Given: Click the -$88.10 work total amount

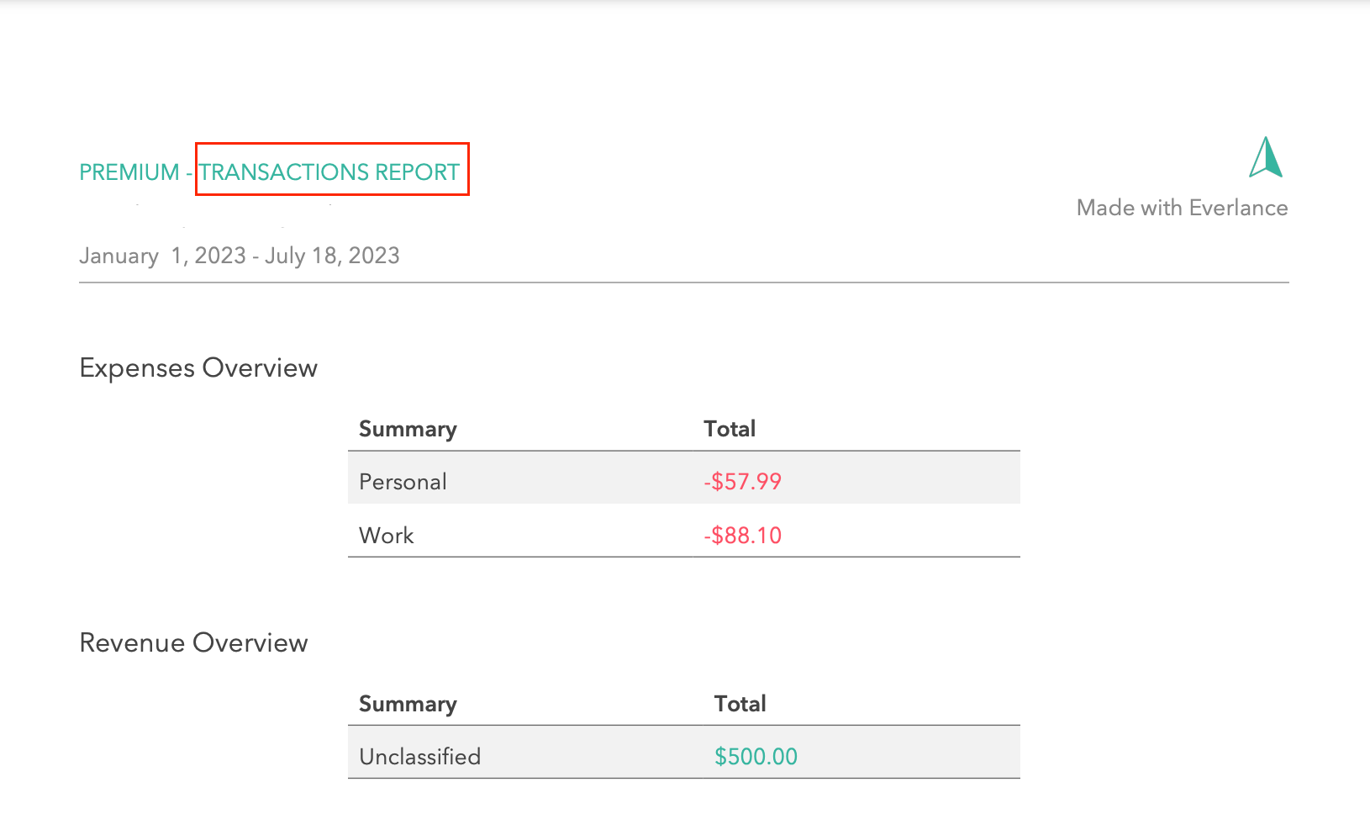Looking at the screenshot, I should 743,536.
